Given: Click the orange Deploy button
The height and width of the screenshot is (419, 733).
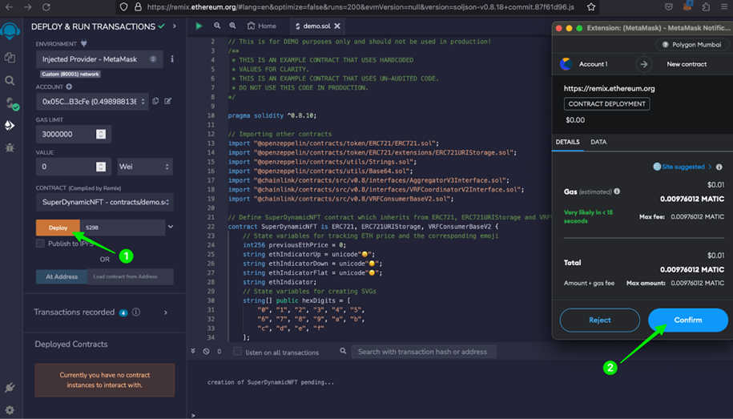Looking at the screenshot, I should (x=58, y=228).
